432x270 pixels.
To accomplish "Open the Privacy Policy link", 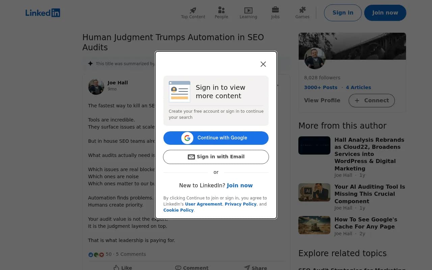I will click(x=241, y=204).
